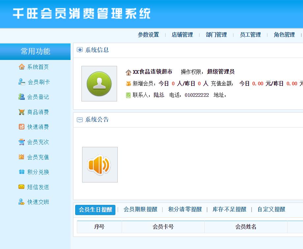Click the 会员姓名 column header
303x249 pixels.
click(x=246, y=227)
